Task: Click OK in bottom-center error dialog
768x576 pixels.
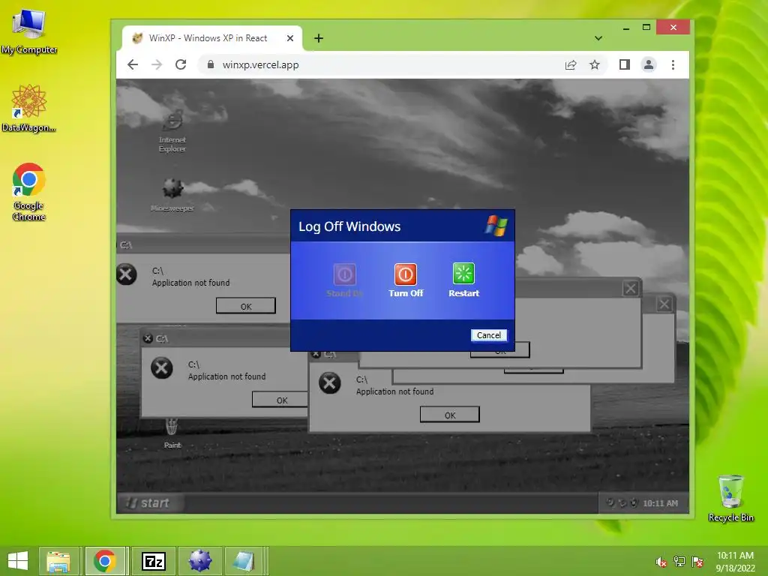Action: pyautogui.click(x=450, y=415)
